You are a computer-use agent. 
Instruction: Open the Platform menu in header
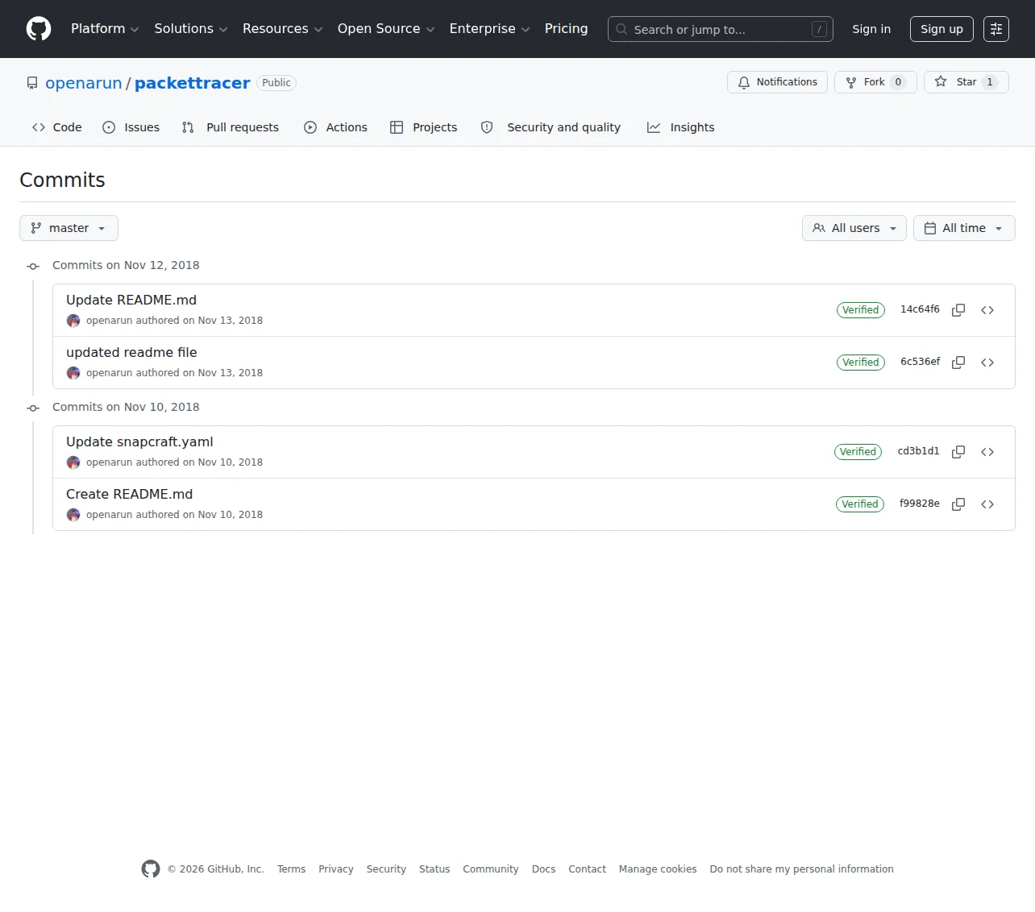(x=105, y=29)
